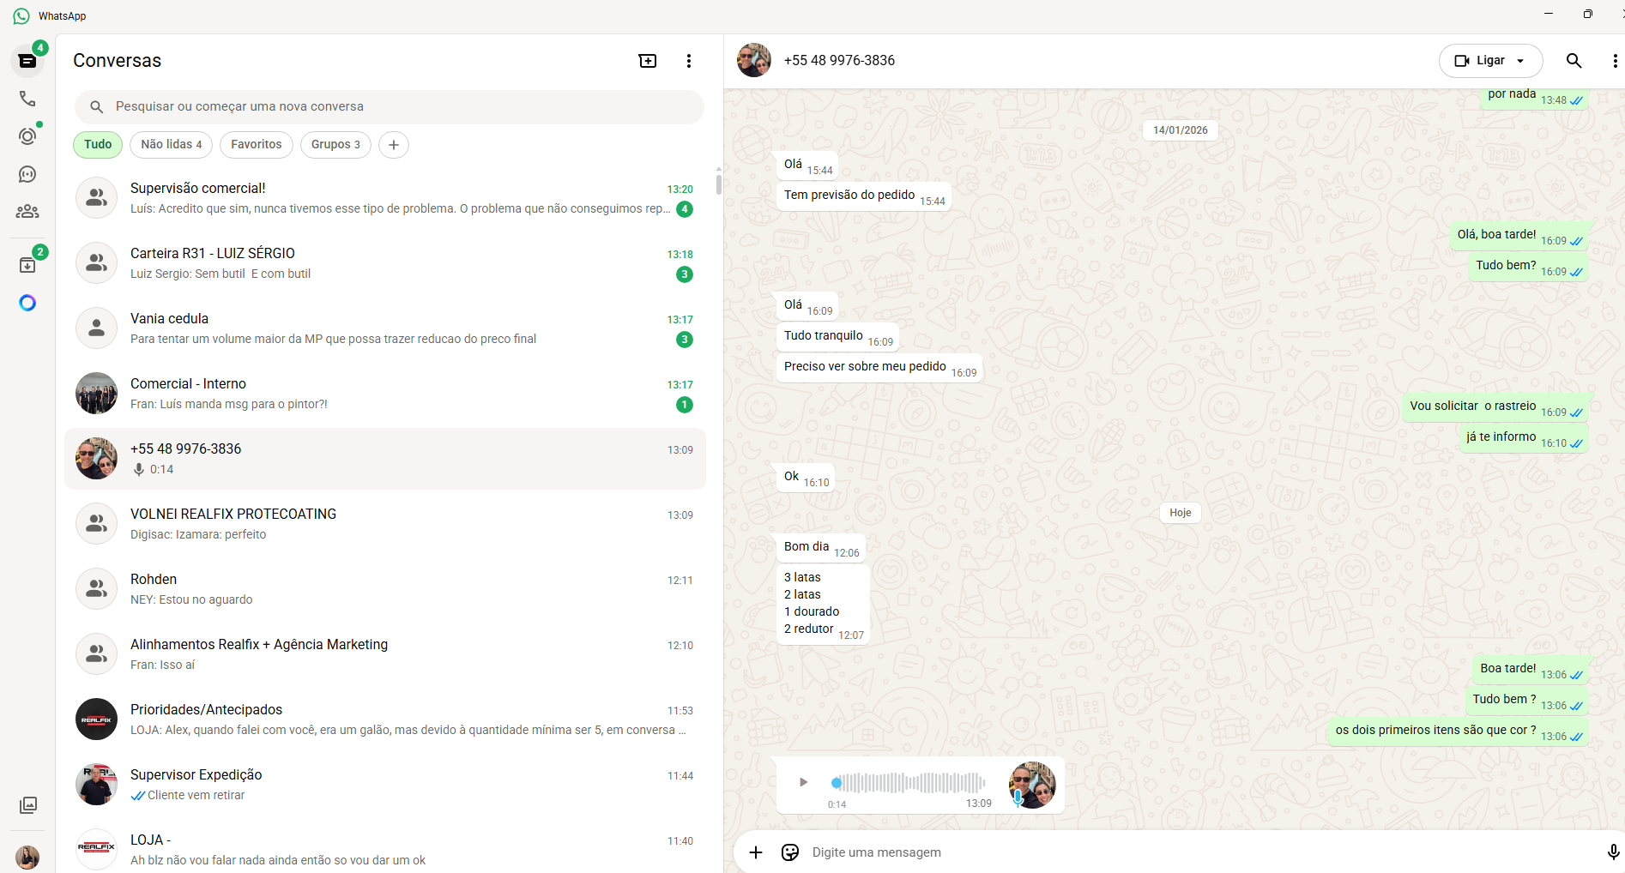Image resolution: width=1625 pixels, height=873 pixels.
Task: Open the Status updates icon
Action: [27, 136]
